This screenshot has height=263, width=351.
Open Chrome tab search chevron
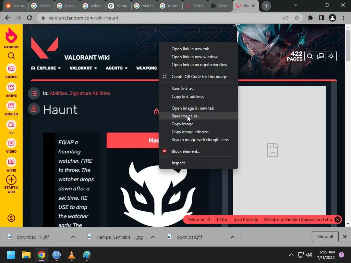coord(296,5)
